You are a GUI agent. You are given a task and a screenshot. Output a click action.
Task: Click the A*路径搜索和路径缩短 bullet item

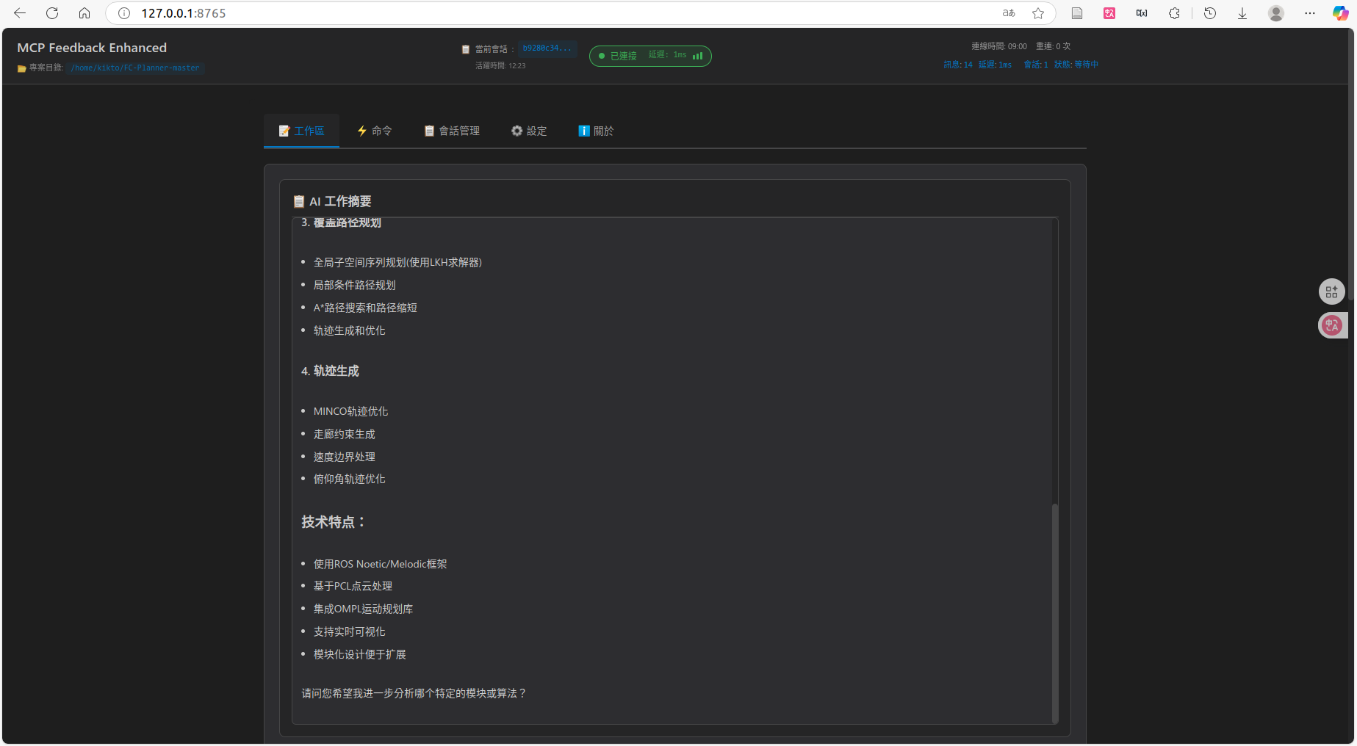click(x=365, y=308)
